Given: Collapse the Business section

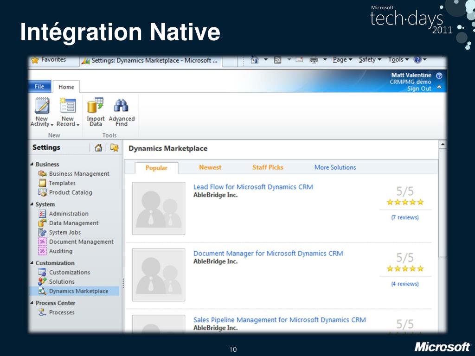Looking at the screenshot, I should point(32,164).
